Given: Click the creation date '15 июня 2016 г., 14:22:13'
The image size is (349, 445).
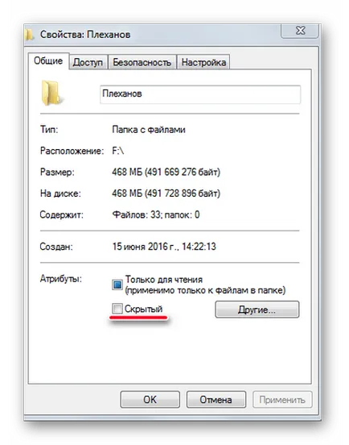Looking at the screenshot, I should click(164, 247).
